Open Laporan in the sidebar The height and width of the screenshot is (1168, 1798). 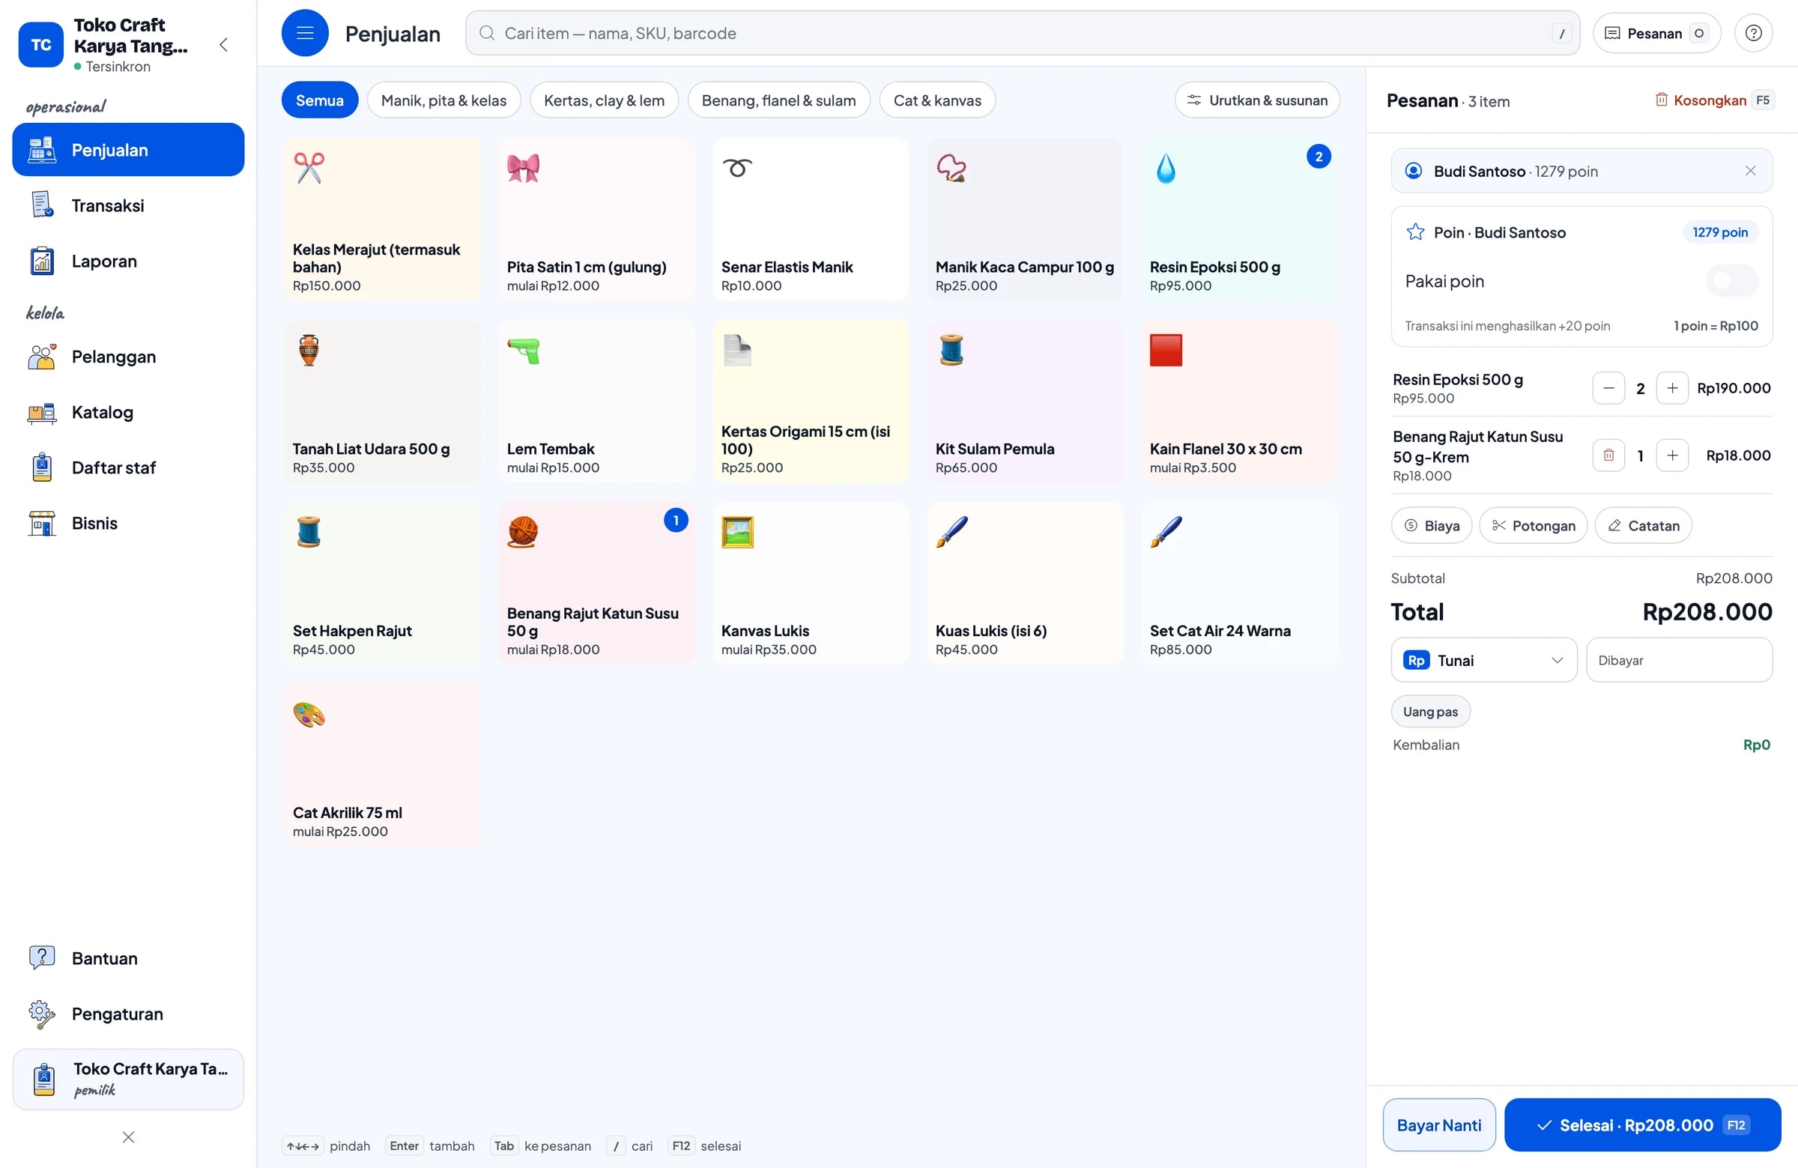(x=128, y=261)
